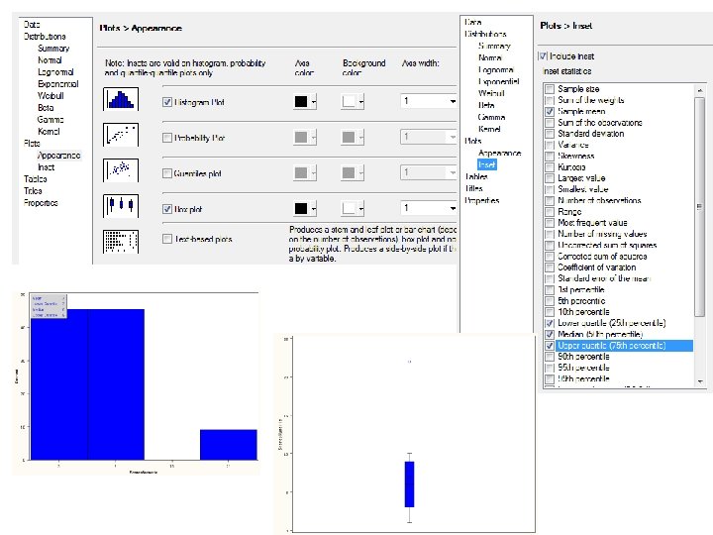Click scroll down arrow of inset statistics list
Screen dimensions: 713x535
coord(700,381)
